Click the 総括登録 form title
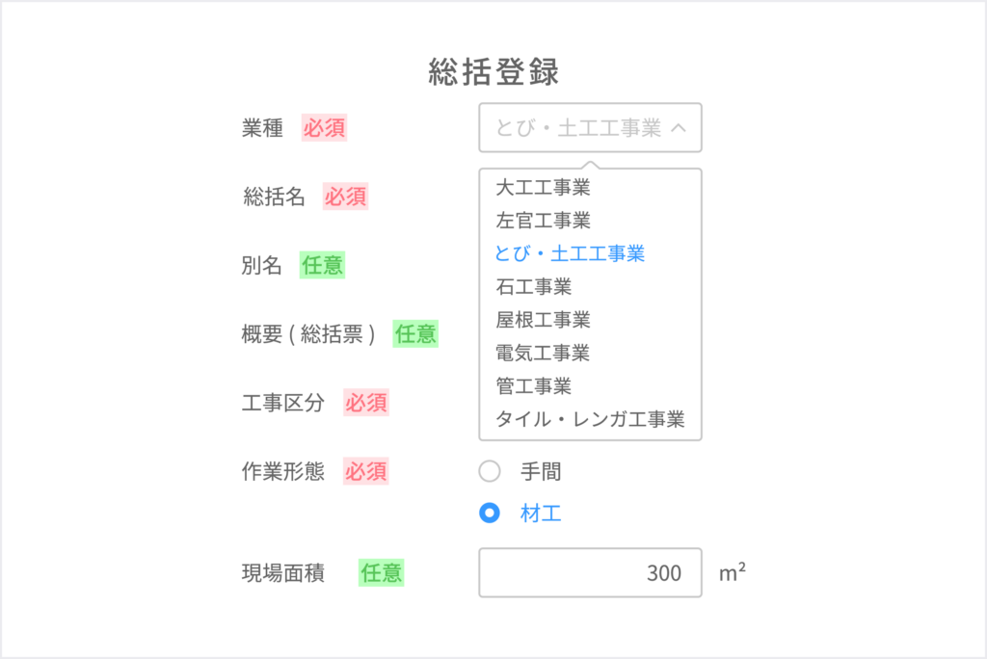 tap(493, 72)
